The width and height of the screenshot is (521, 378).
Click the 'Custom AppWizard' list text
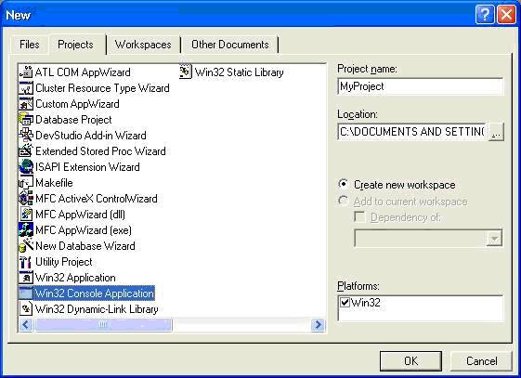tap(77, 104)
